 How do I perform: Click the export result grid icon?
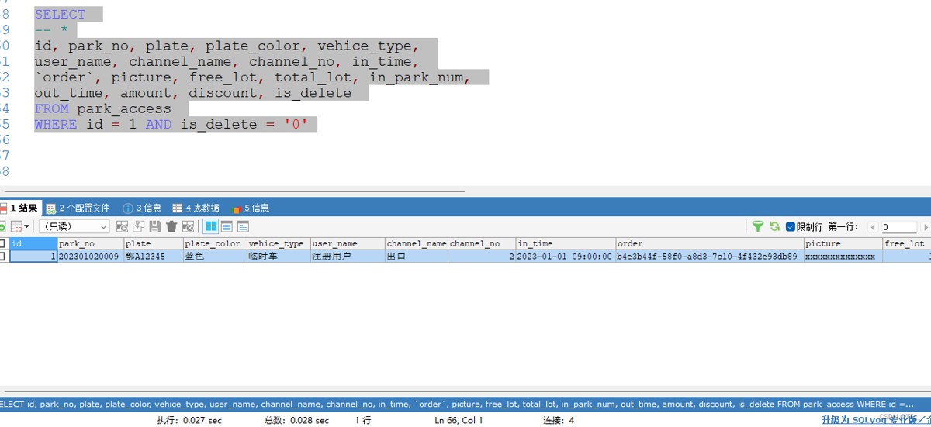pyautogui.click(x=16, y=226)
